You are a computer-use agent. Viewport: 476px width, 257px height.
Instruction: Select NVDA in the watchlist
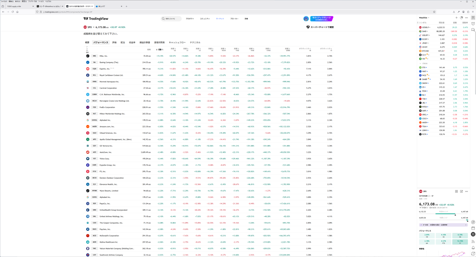443,107
